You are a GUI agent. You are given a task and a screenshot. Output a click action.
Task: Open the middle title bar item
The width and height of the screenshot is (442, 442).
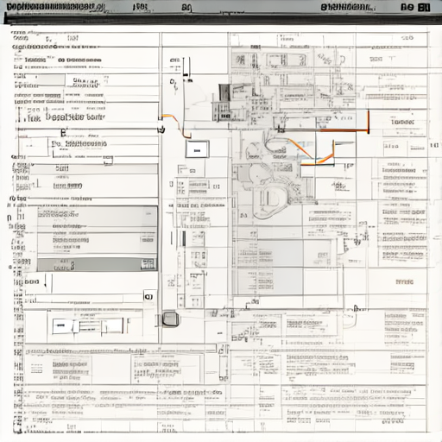[x=187, y=8]
